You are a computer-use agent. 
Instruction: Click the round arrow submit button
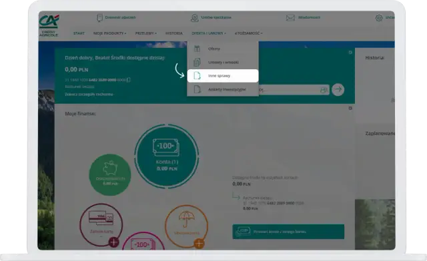click(338, 89)
